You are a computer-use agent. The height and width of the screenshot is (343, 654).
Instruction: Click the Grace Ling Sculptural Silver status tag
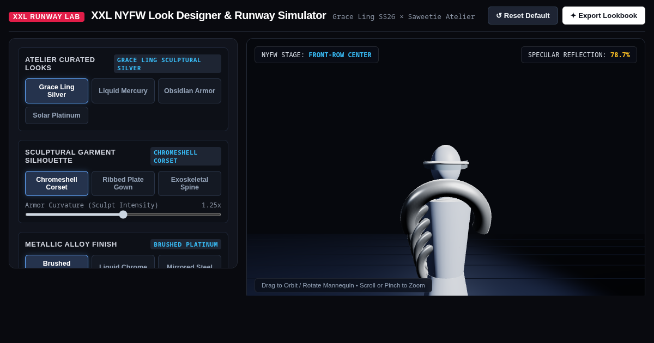(167, 64)
